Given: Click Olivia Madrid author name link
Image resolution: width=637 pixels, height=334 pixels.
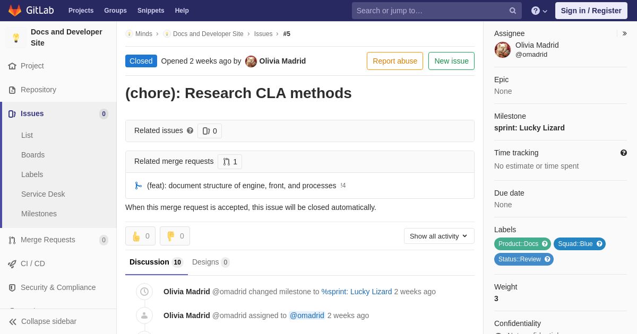Looking at the screenshot, I should (x=282, y=61).
